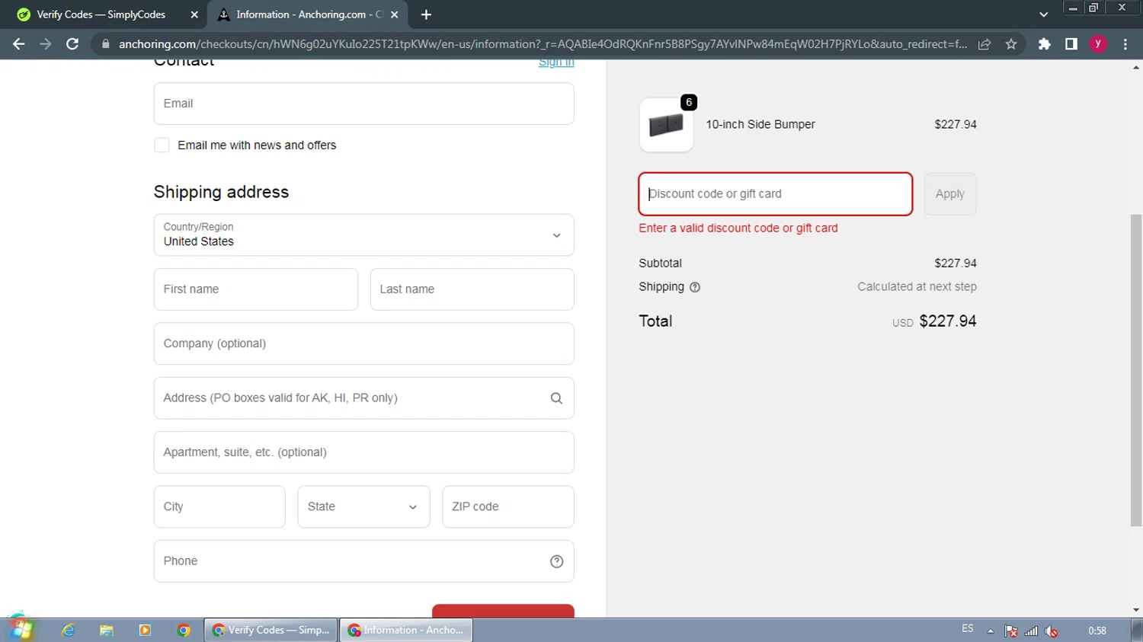Reload the current page
The width and height of the screenshot is (1143, 642).
[72, 44]
